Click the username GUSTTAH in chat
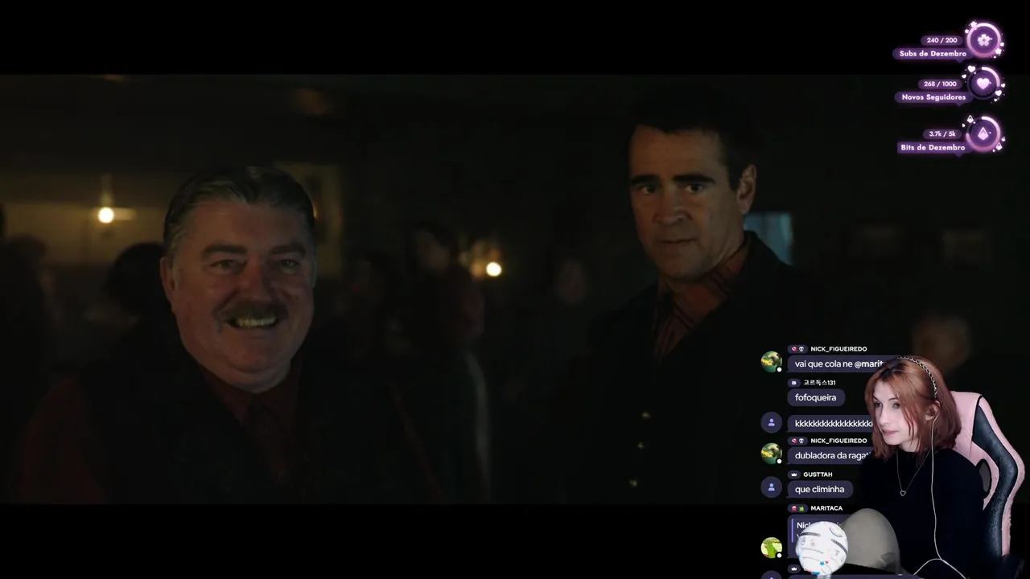Screen dimensions: 1030x579 (818, 474)
